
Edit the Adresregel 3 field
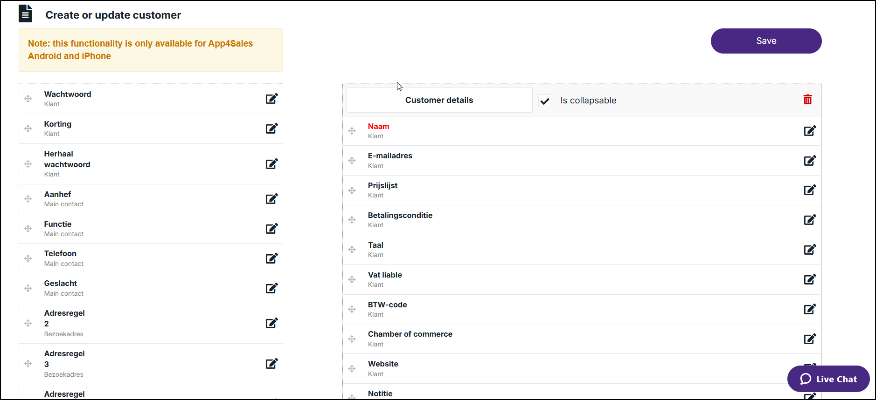(272, 364)
